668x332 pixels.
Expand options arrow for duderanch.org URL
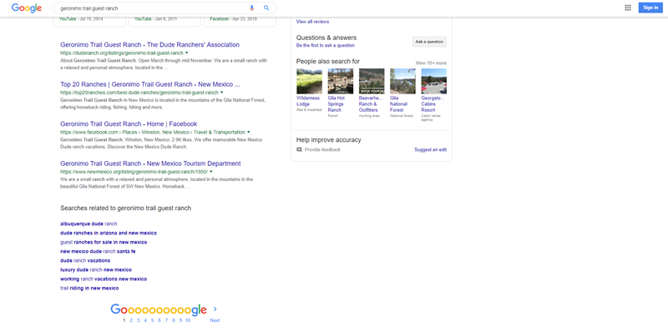click(x=186, y=53)
